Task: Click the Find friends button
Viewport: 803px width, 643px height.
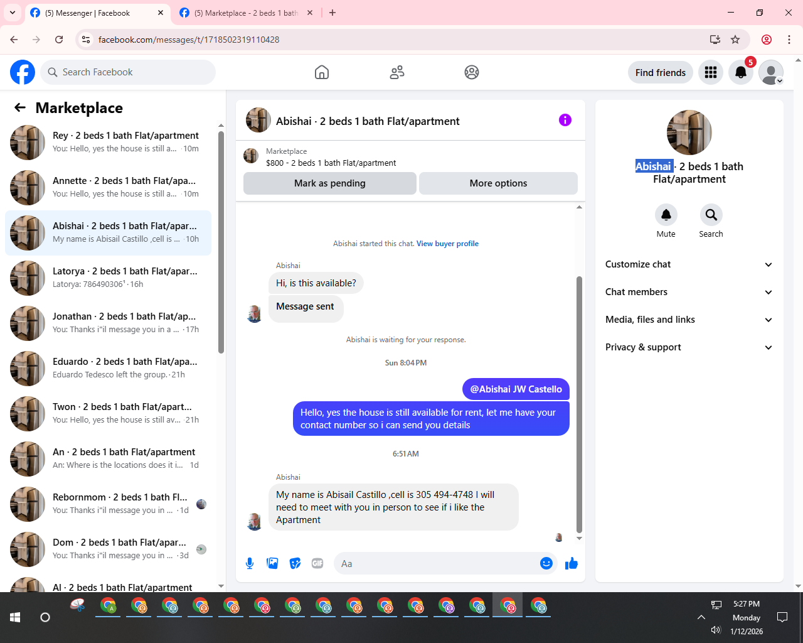Action: click(661, 72)
